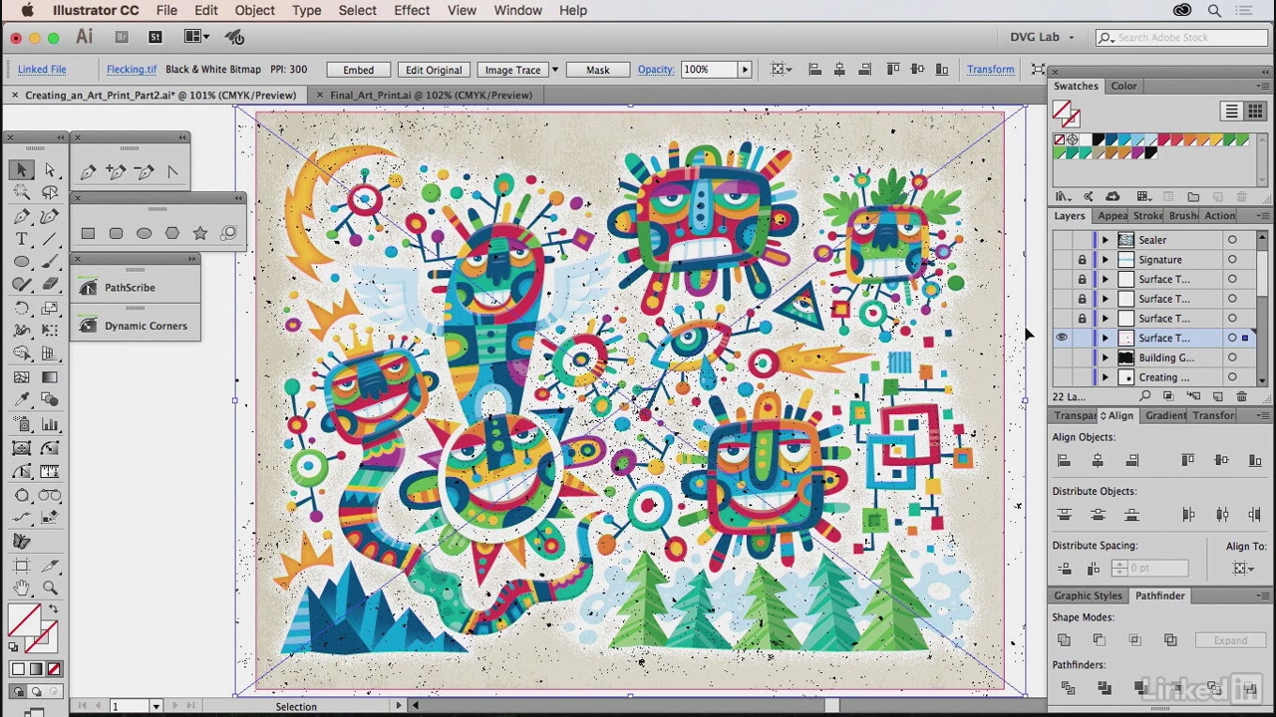Image resolution: width=1276 pixels, height=717 pixels.
Task: Toggle visibility of the Sealer layer
Action: point(1062,240)
